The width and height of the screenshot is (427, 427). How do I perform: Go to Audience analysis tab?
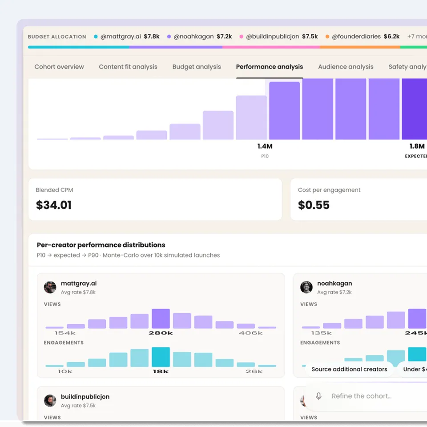(346, 67)
